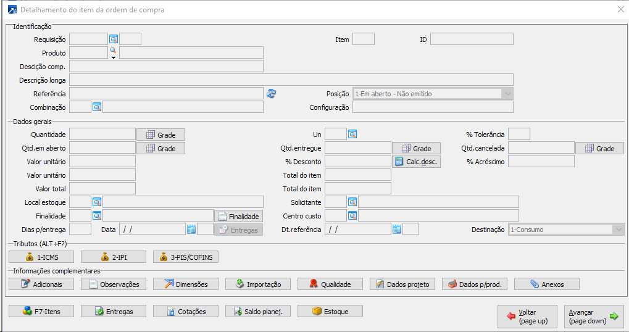
Task: Open the Dt.referência calendar picker
Action: [x=396, y=230]
